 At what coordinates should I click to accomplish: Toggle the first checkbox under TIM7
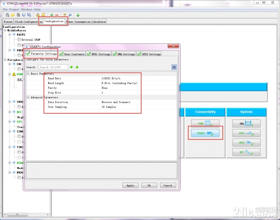coord(19,152)
